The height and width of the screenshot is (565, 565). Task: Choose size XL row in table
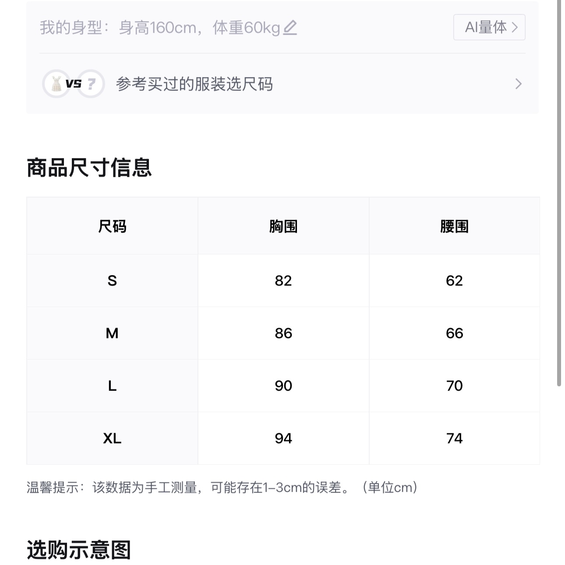[x=283, y=438]
